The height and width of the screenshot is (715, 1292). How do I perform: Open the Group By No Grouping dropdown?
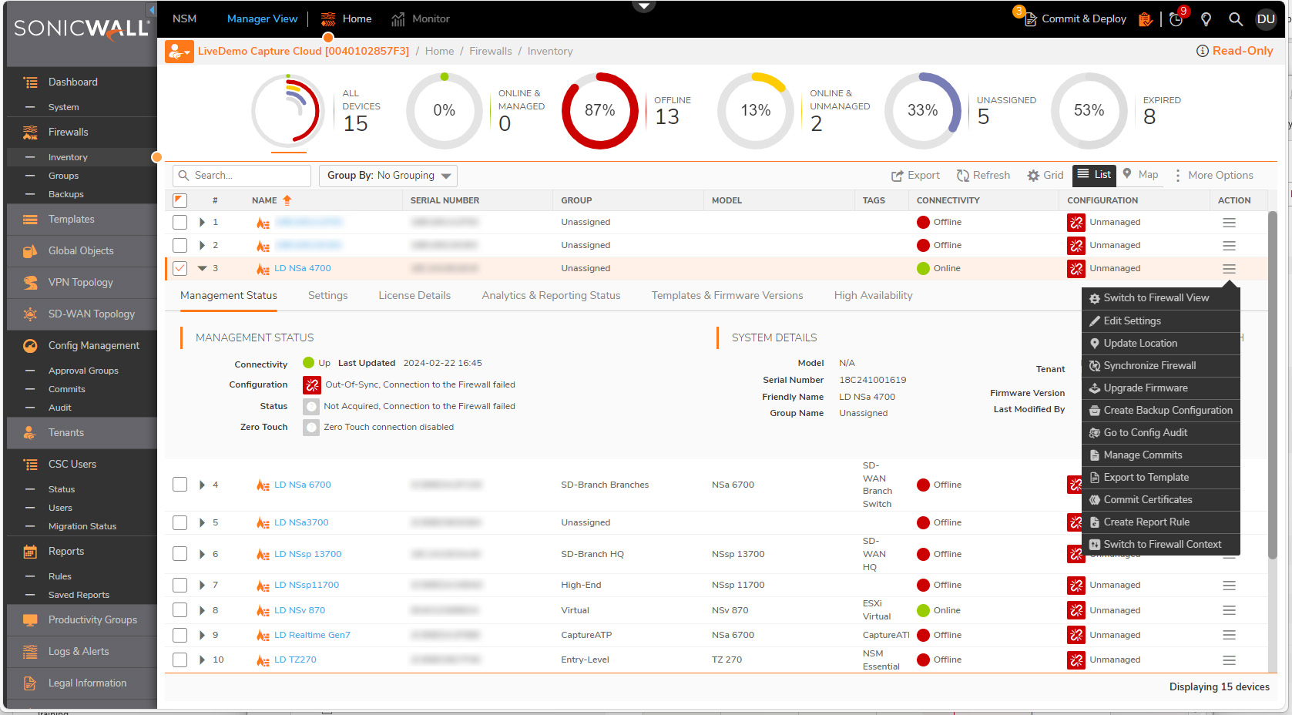(x=388, y=176)
